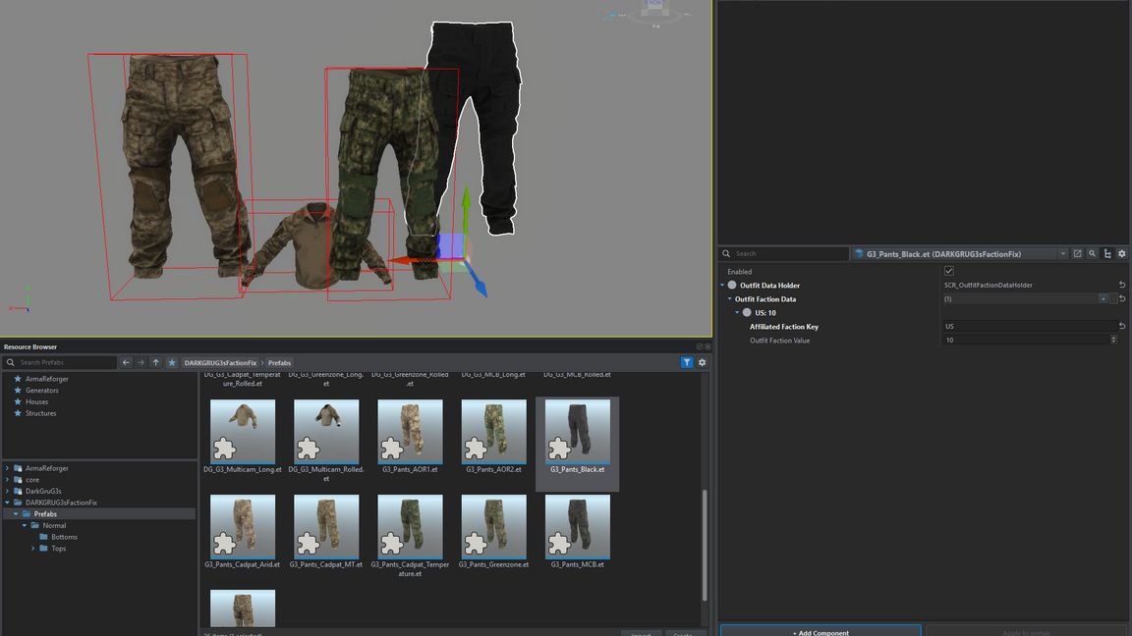Click the back navigation arrow in Resource Browser
1132x636 pixels.
[x=126, y=362]
